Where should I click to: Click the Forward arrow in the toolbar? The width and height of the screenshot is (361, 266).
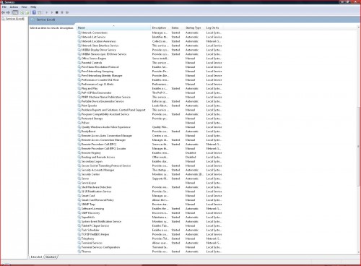click(8, 12)
